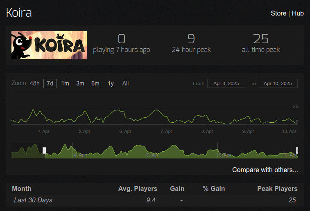Click the all-time peak label
The height and width of the screenshot is (211, 310).
pyautogui.click(x=261, y=50)
